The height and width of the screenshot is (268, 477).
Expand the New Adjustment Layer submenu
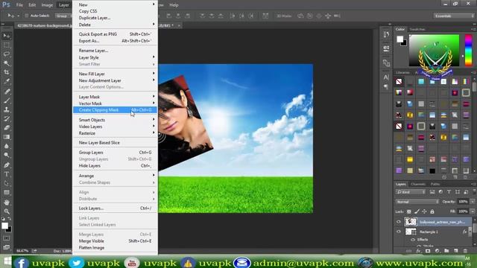pyautogui.click(x=116, y=80)
